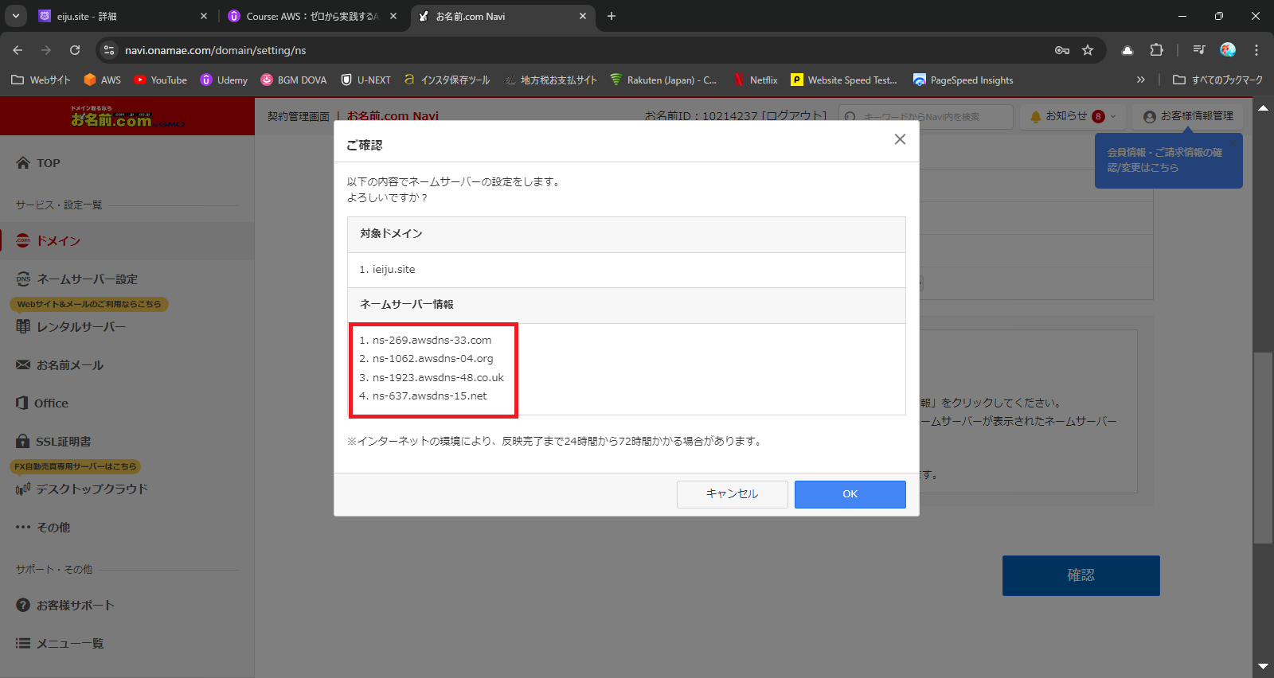Select ns-1923.awsdns-48.co.uk text

click(438, 378)
